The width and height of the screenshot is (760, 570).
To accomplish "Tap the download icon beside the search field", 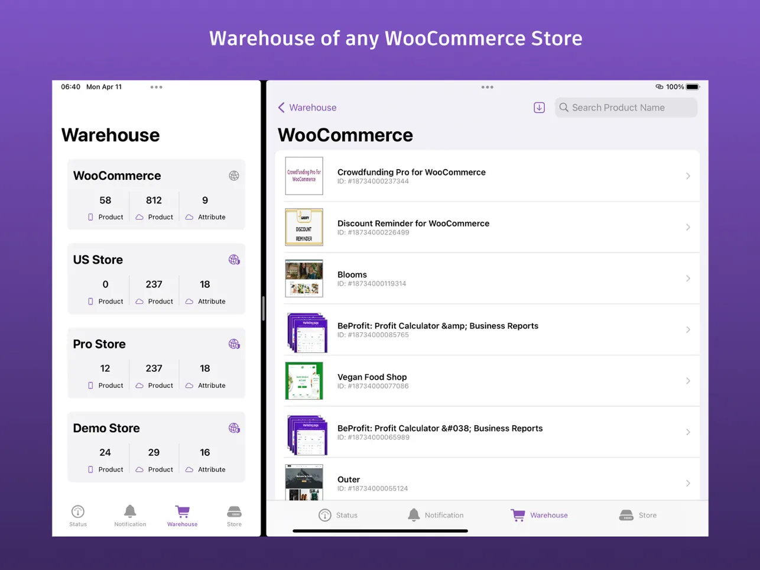I will coord(539,108).
